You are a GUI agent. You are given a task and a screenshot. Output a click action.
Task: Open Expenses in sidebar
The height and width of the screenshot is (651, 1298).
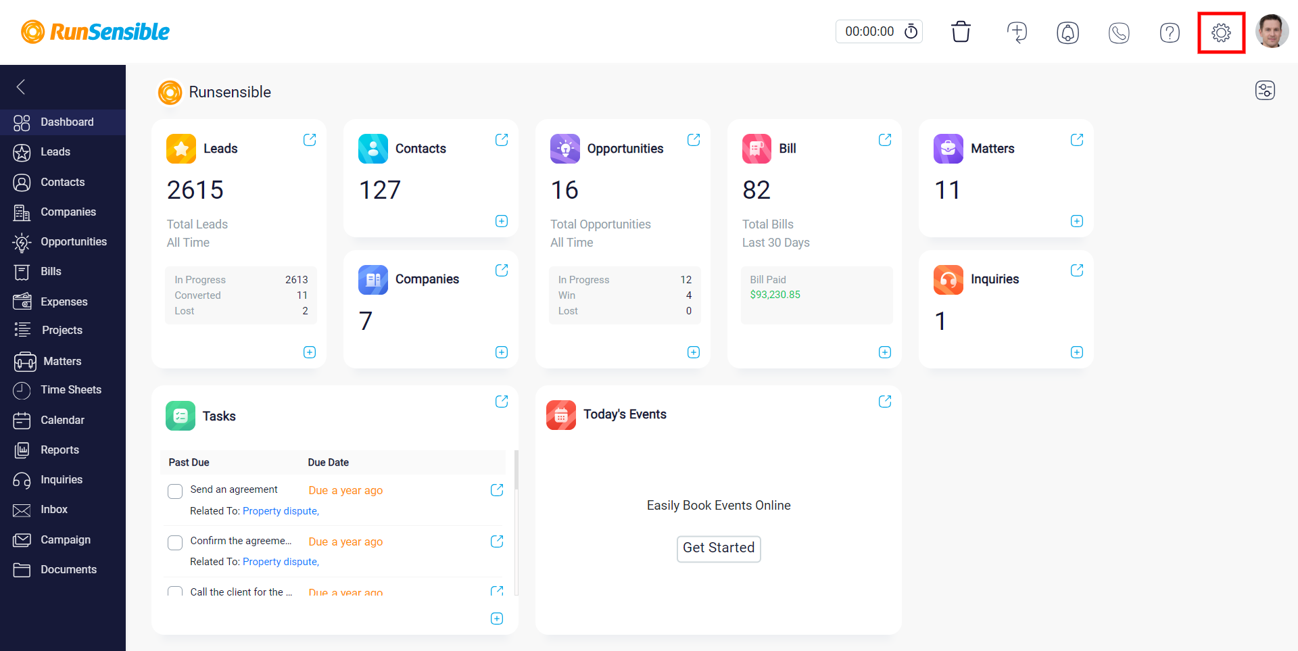click(x=63, y=302)
